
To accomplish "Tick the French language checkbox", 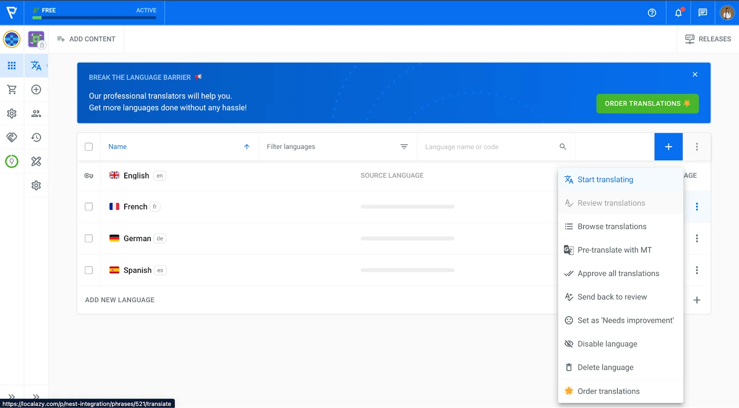I will (89, 207).
